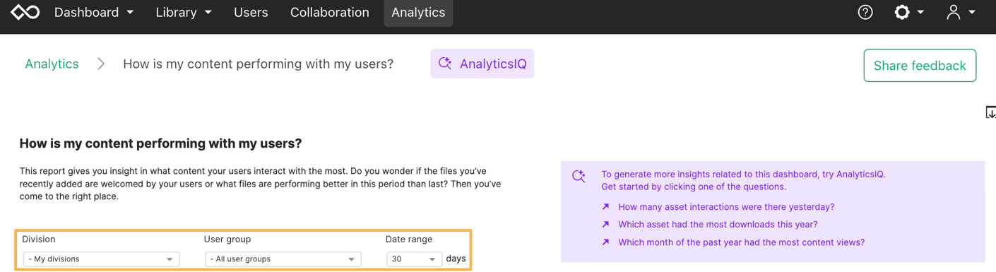Open the All user groups dropdown

coord(283,259)
